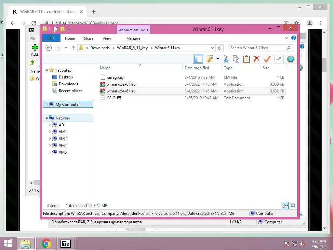
Task: Click Quick Access new folder icon in title bar
Action: [62, 29]
